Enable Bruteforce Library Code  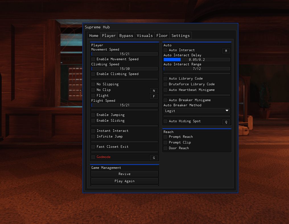point(166,84)
